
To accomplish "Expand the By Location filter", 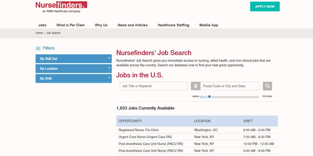I will coord(73,69).
